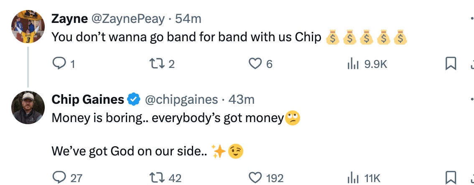Open Chip Gaines' profile picture
This screenshot has height=185, width=474.
pyautogui.click(x=28, y=107)
